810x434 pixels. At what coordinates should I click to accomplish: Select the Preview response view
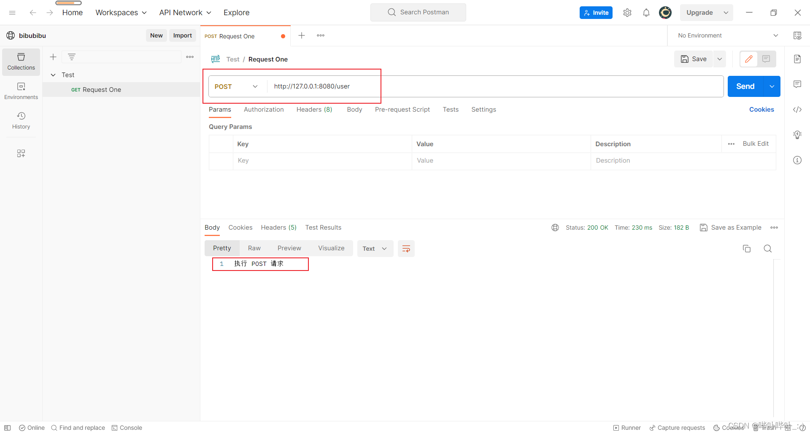tap(289, 248)
